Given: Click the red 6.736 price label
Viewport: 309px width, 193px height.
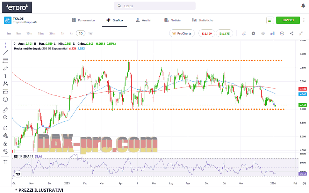Looking at the screenshot, I should [x=303, y=89].
